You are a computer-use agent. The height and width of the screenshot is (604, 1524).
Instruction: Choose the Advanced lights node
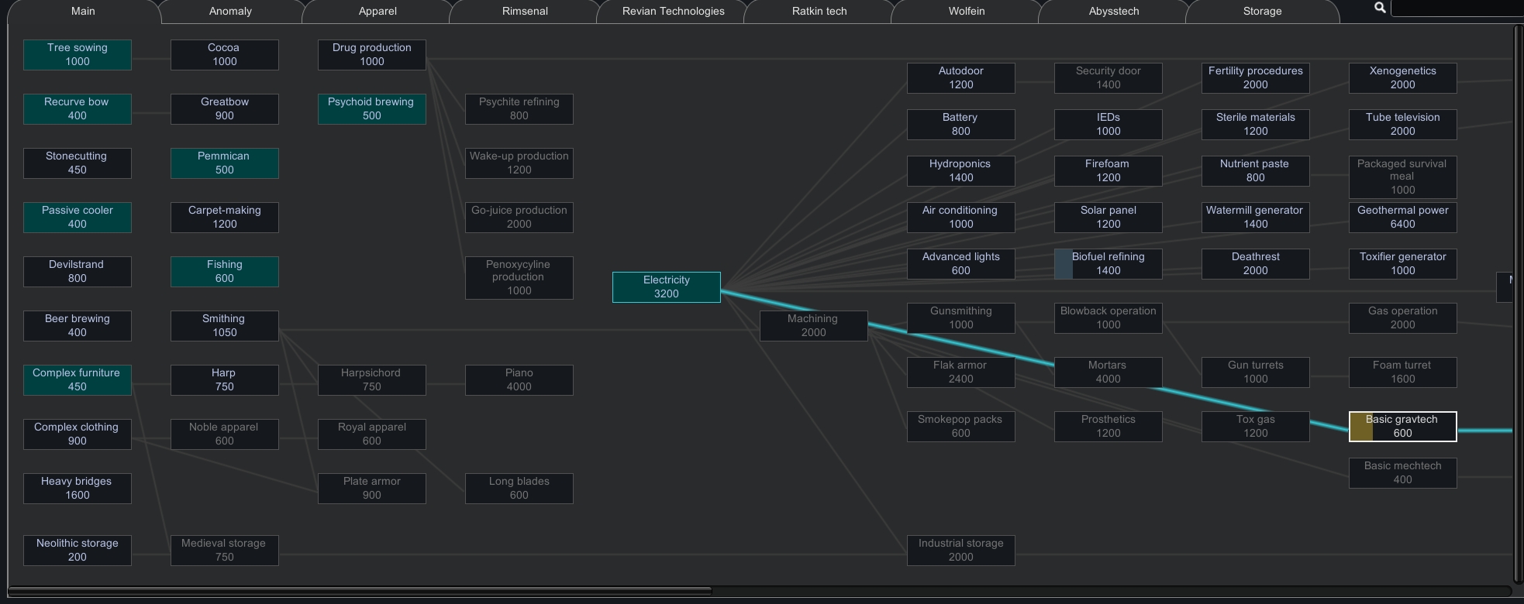pos(961,264)
